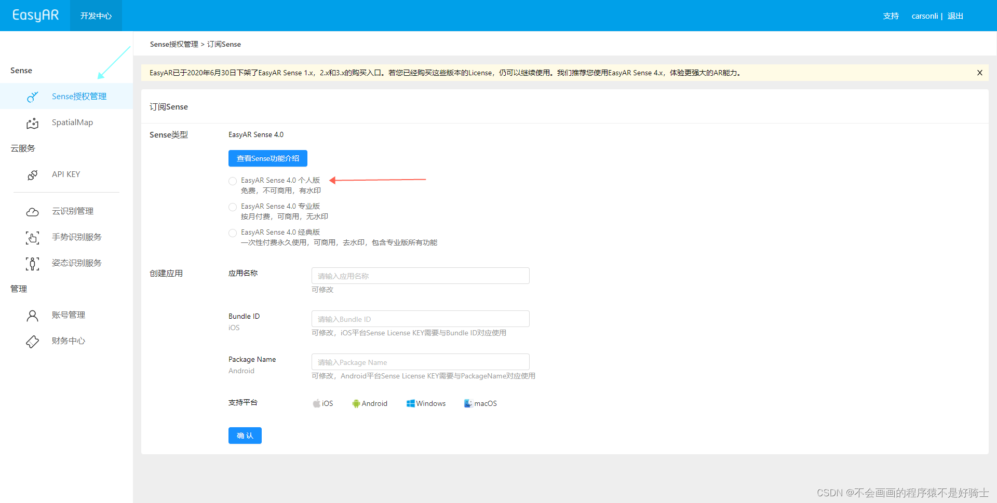Click the 查看Sense功能介绍 button
The image size is (997, 503).
(267, 158)
